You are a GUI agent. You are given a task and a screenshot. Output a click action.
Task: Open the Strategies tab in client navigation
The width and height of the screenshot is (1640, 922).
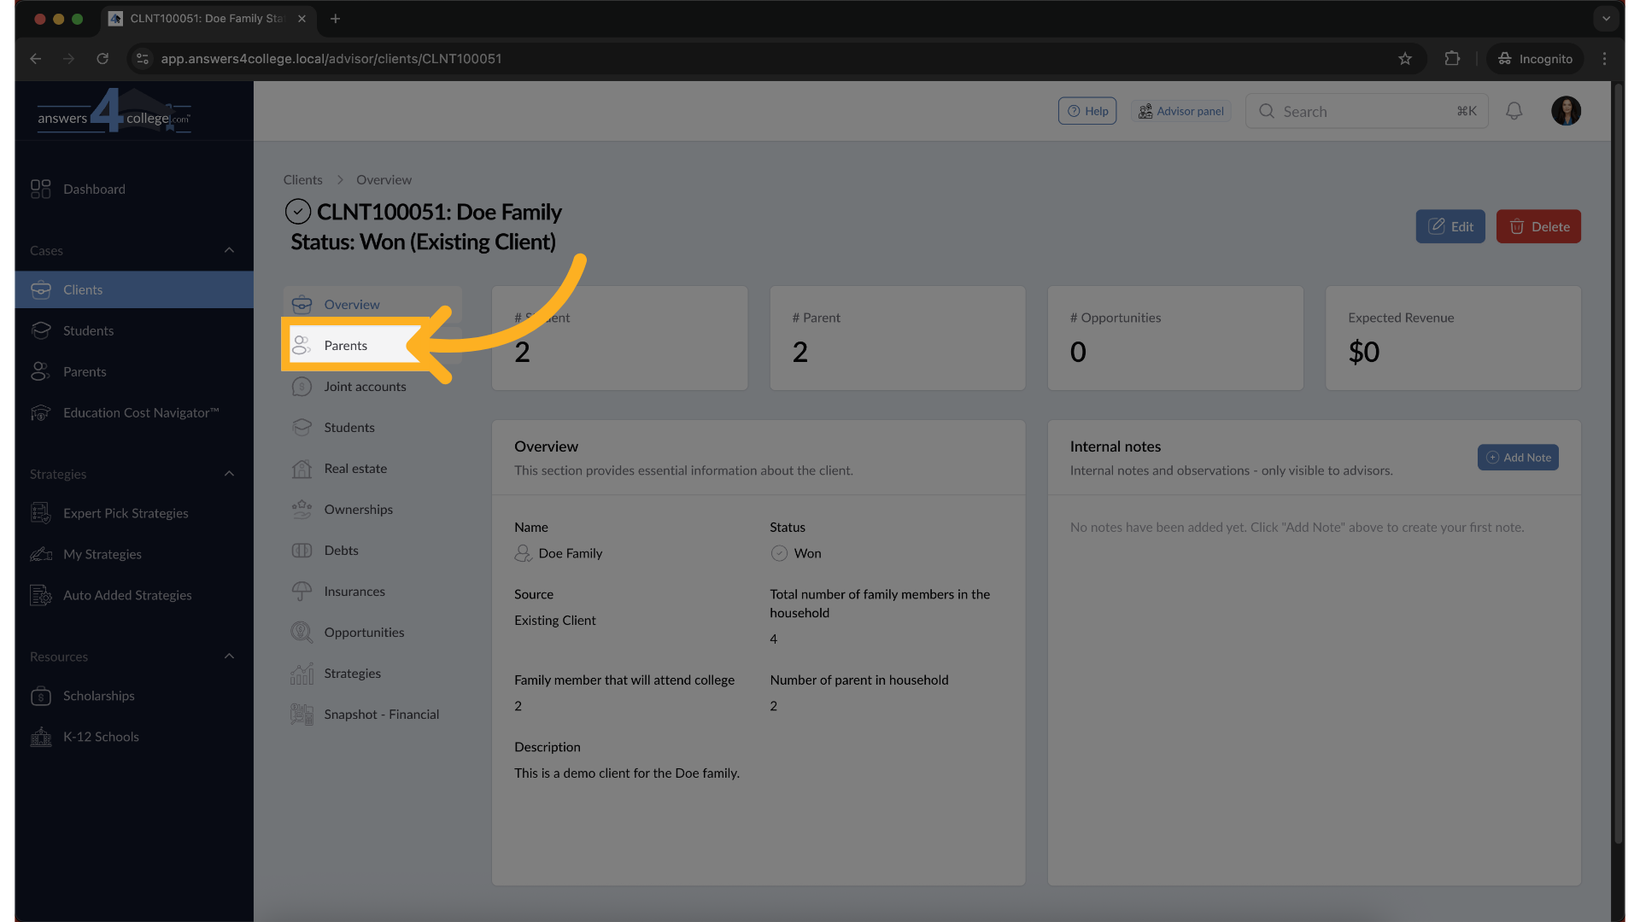(352, 673)
